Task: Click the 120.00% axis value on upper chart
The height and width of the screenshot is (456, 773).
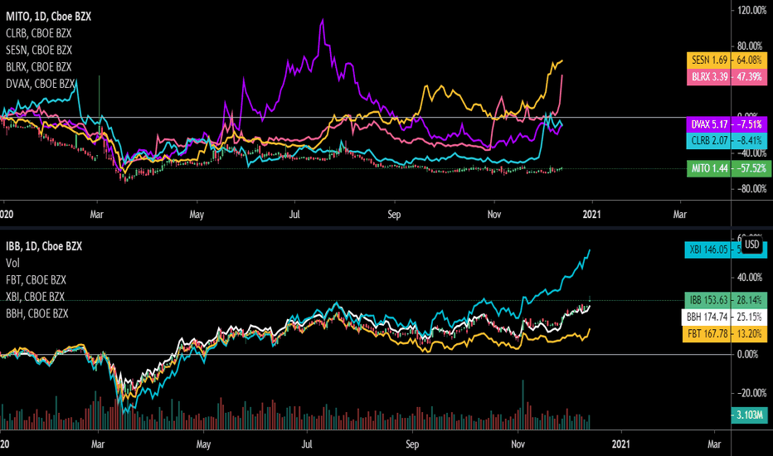Action: 751,10
